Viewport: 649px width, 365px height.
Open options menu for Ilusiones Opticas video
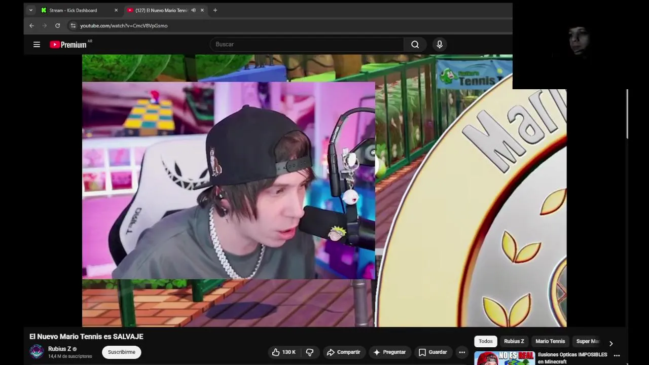pyautogui.click(x=617, y=355)
